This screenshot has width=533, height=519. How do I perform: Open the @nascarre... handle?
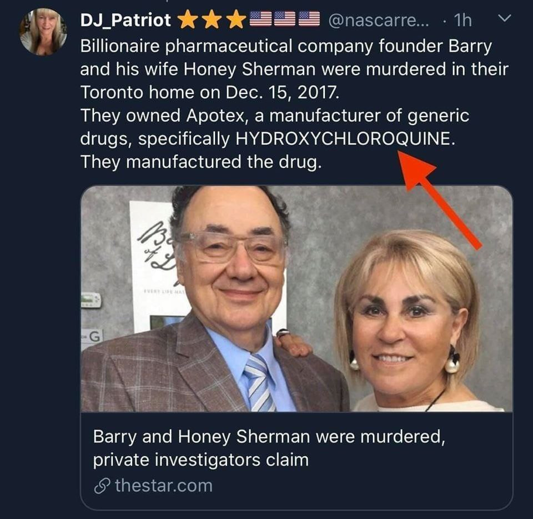coord(379,21)
